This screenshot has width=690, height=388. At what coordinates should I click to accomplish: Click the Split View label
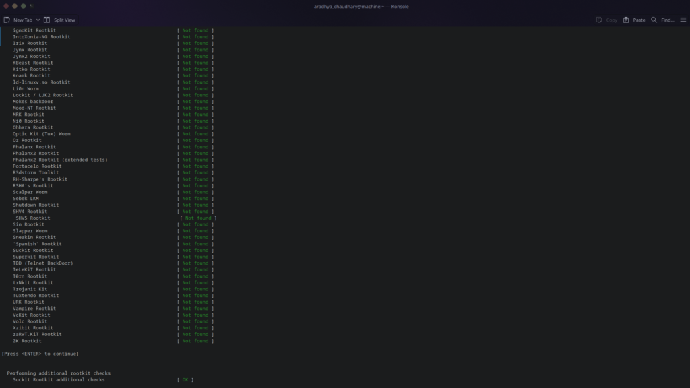pyautogui.click(x=64, y=20)
